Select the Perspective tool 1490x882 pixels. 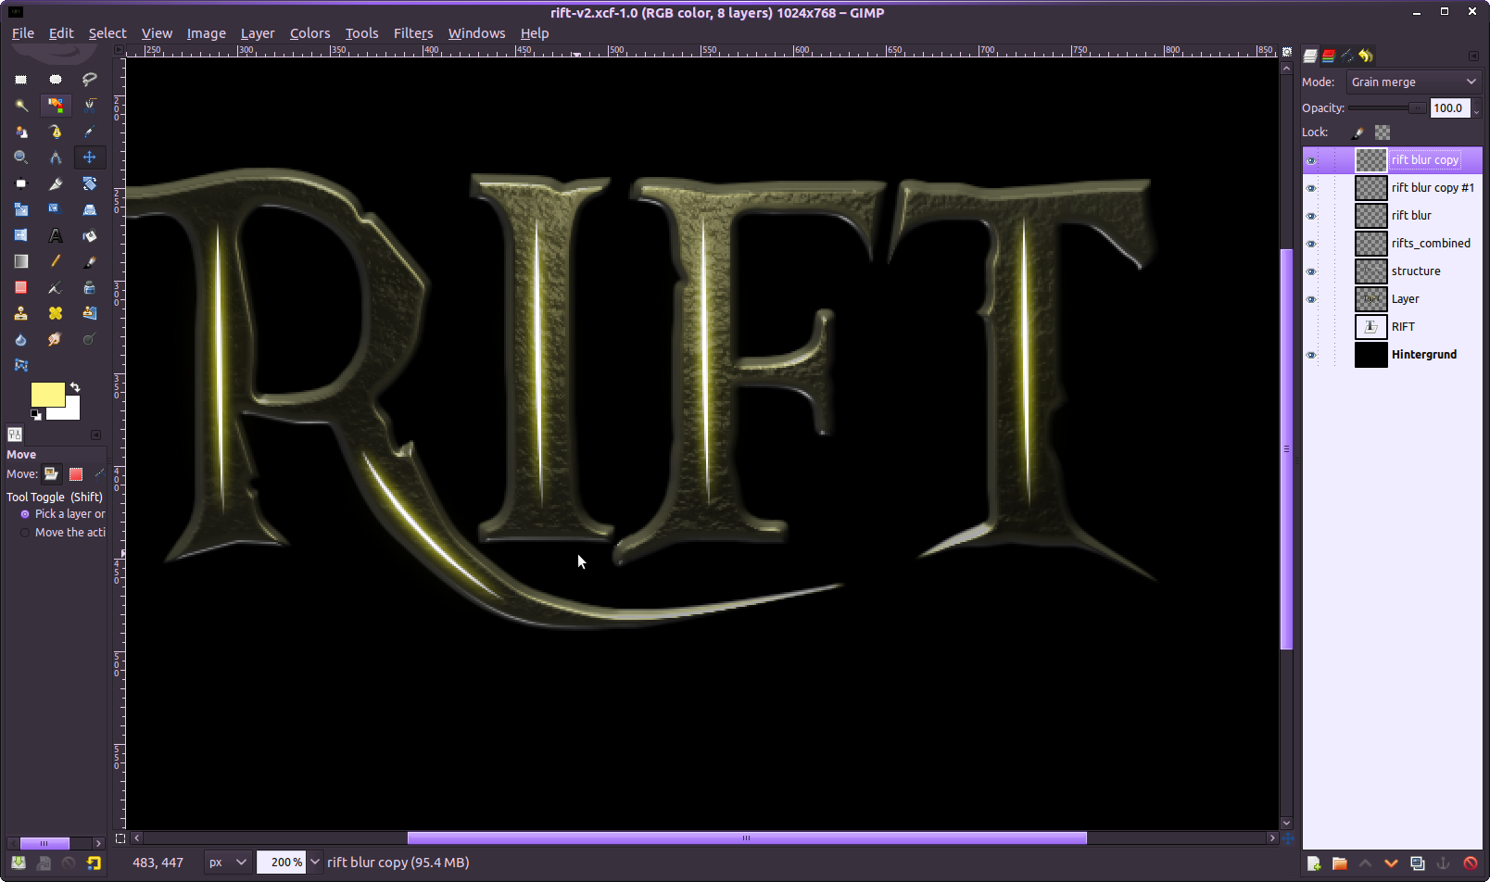click(x=90, y=209)
